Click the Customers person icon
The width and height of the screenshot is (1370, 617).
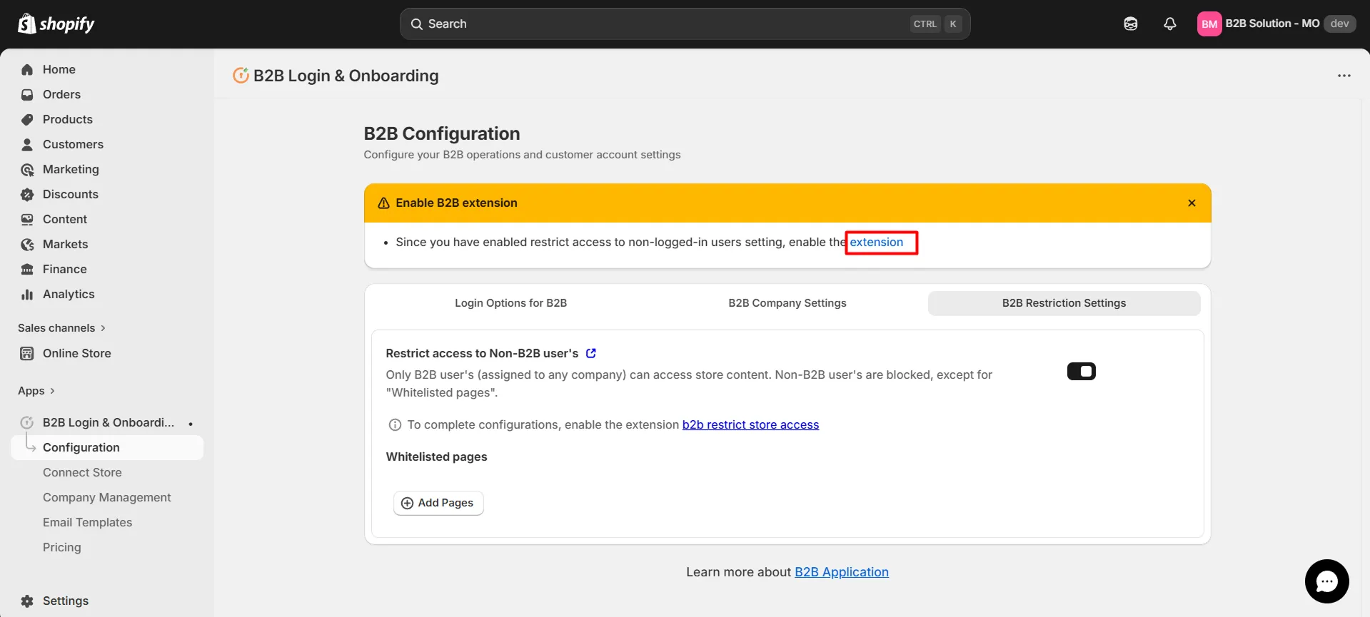coord(27,144)
